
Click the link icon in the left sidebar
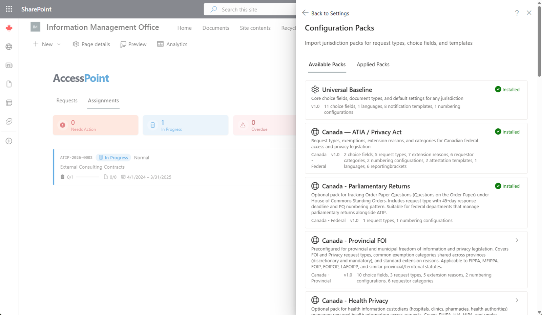pyautogui.click(x=9, y=121)
